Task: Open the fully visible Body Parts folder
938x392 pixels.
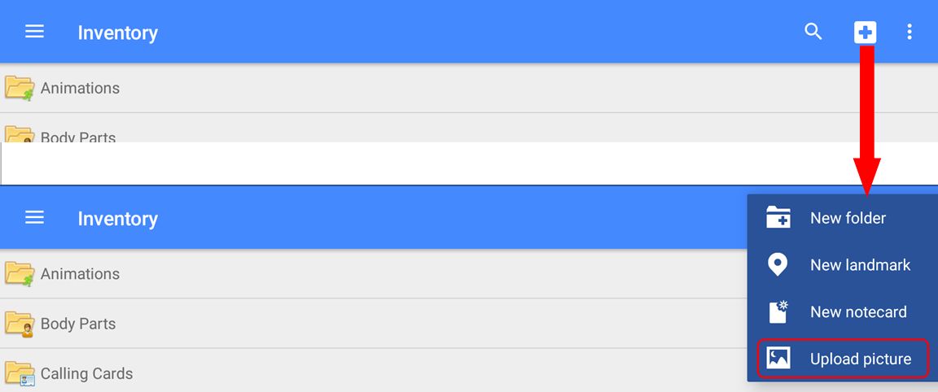Action: (78, 324)
